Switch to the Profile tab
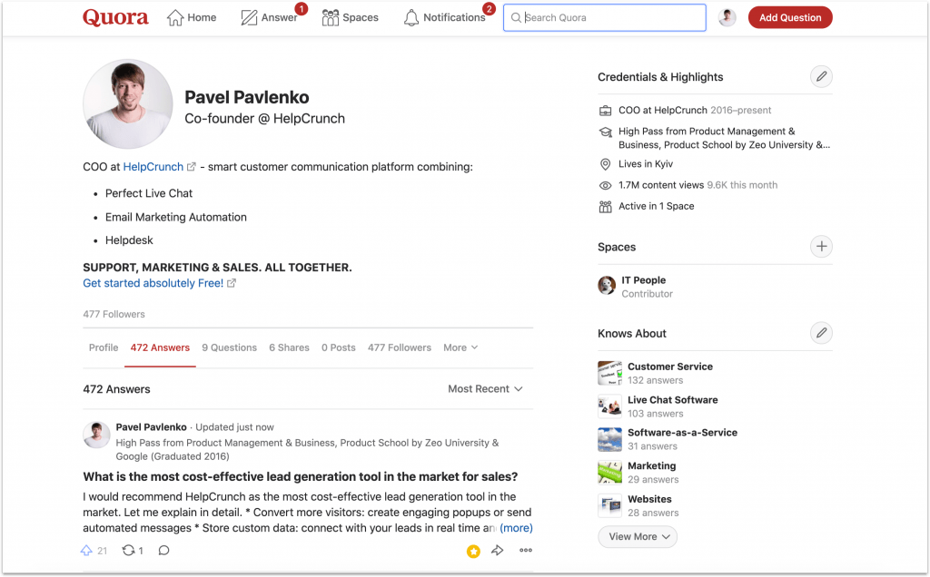Viewport: 930px width, 577px height. click(x=104, y=347)
